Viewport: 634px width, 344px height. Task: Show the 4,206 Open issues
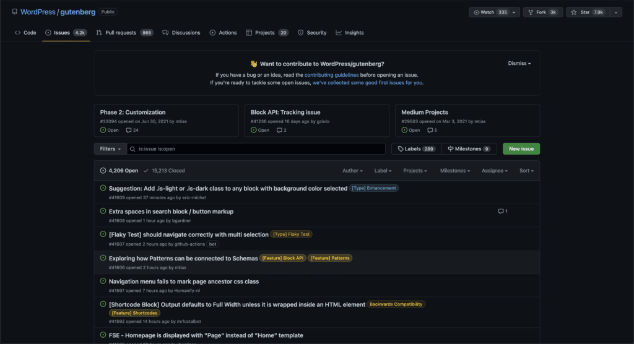click(x=119, y=171)
